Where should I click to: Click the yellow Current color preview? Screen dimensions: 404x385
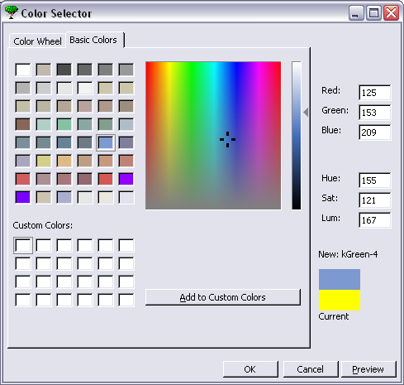coord(340,300)
